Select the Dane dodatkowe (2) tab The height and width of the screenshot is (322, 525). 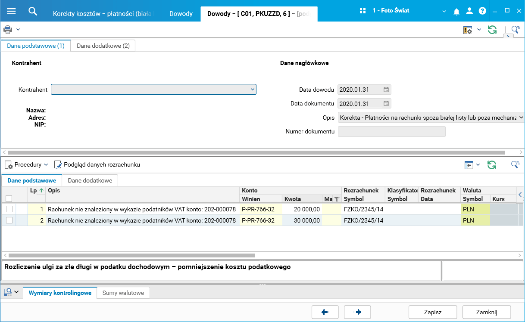(x=103, y=46)
